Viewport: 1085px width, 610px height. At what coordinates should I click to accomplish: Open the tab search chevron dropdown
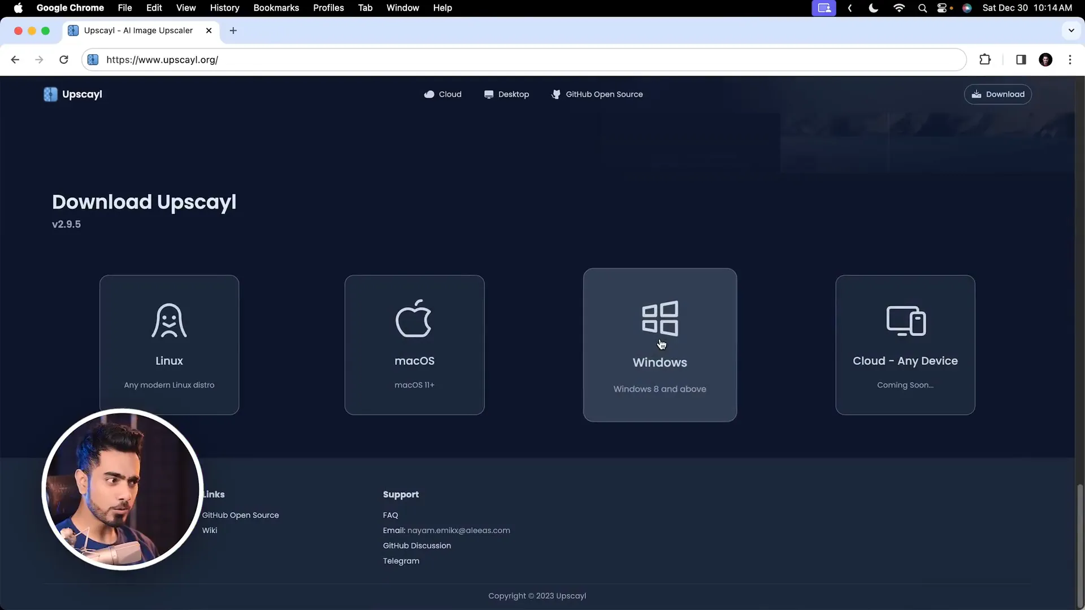(x=1071, y=30)
